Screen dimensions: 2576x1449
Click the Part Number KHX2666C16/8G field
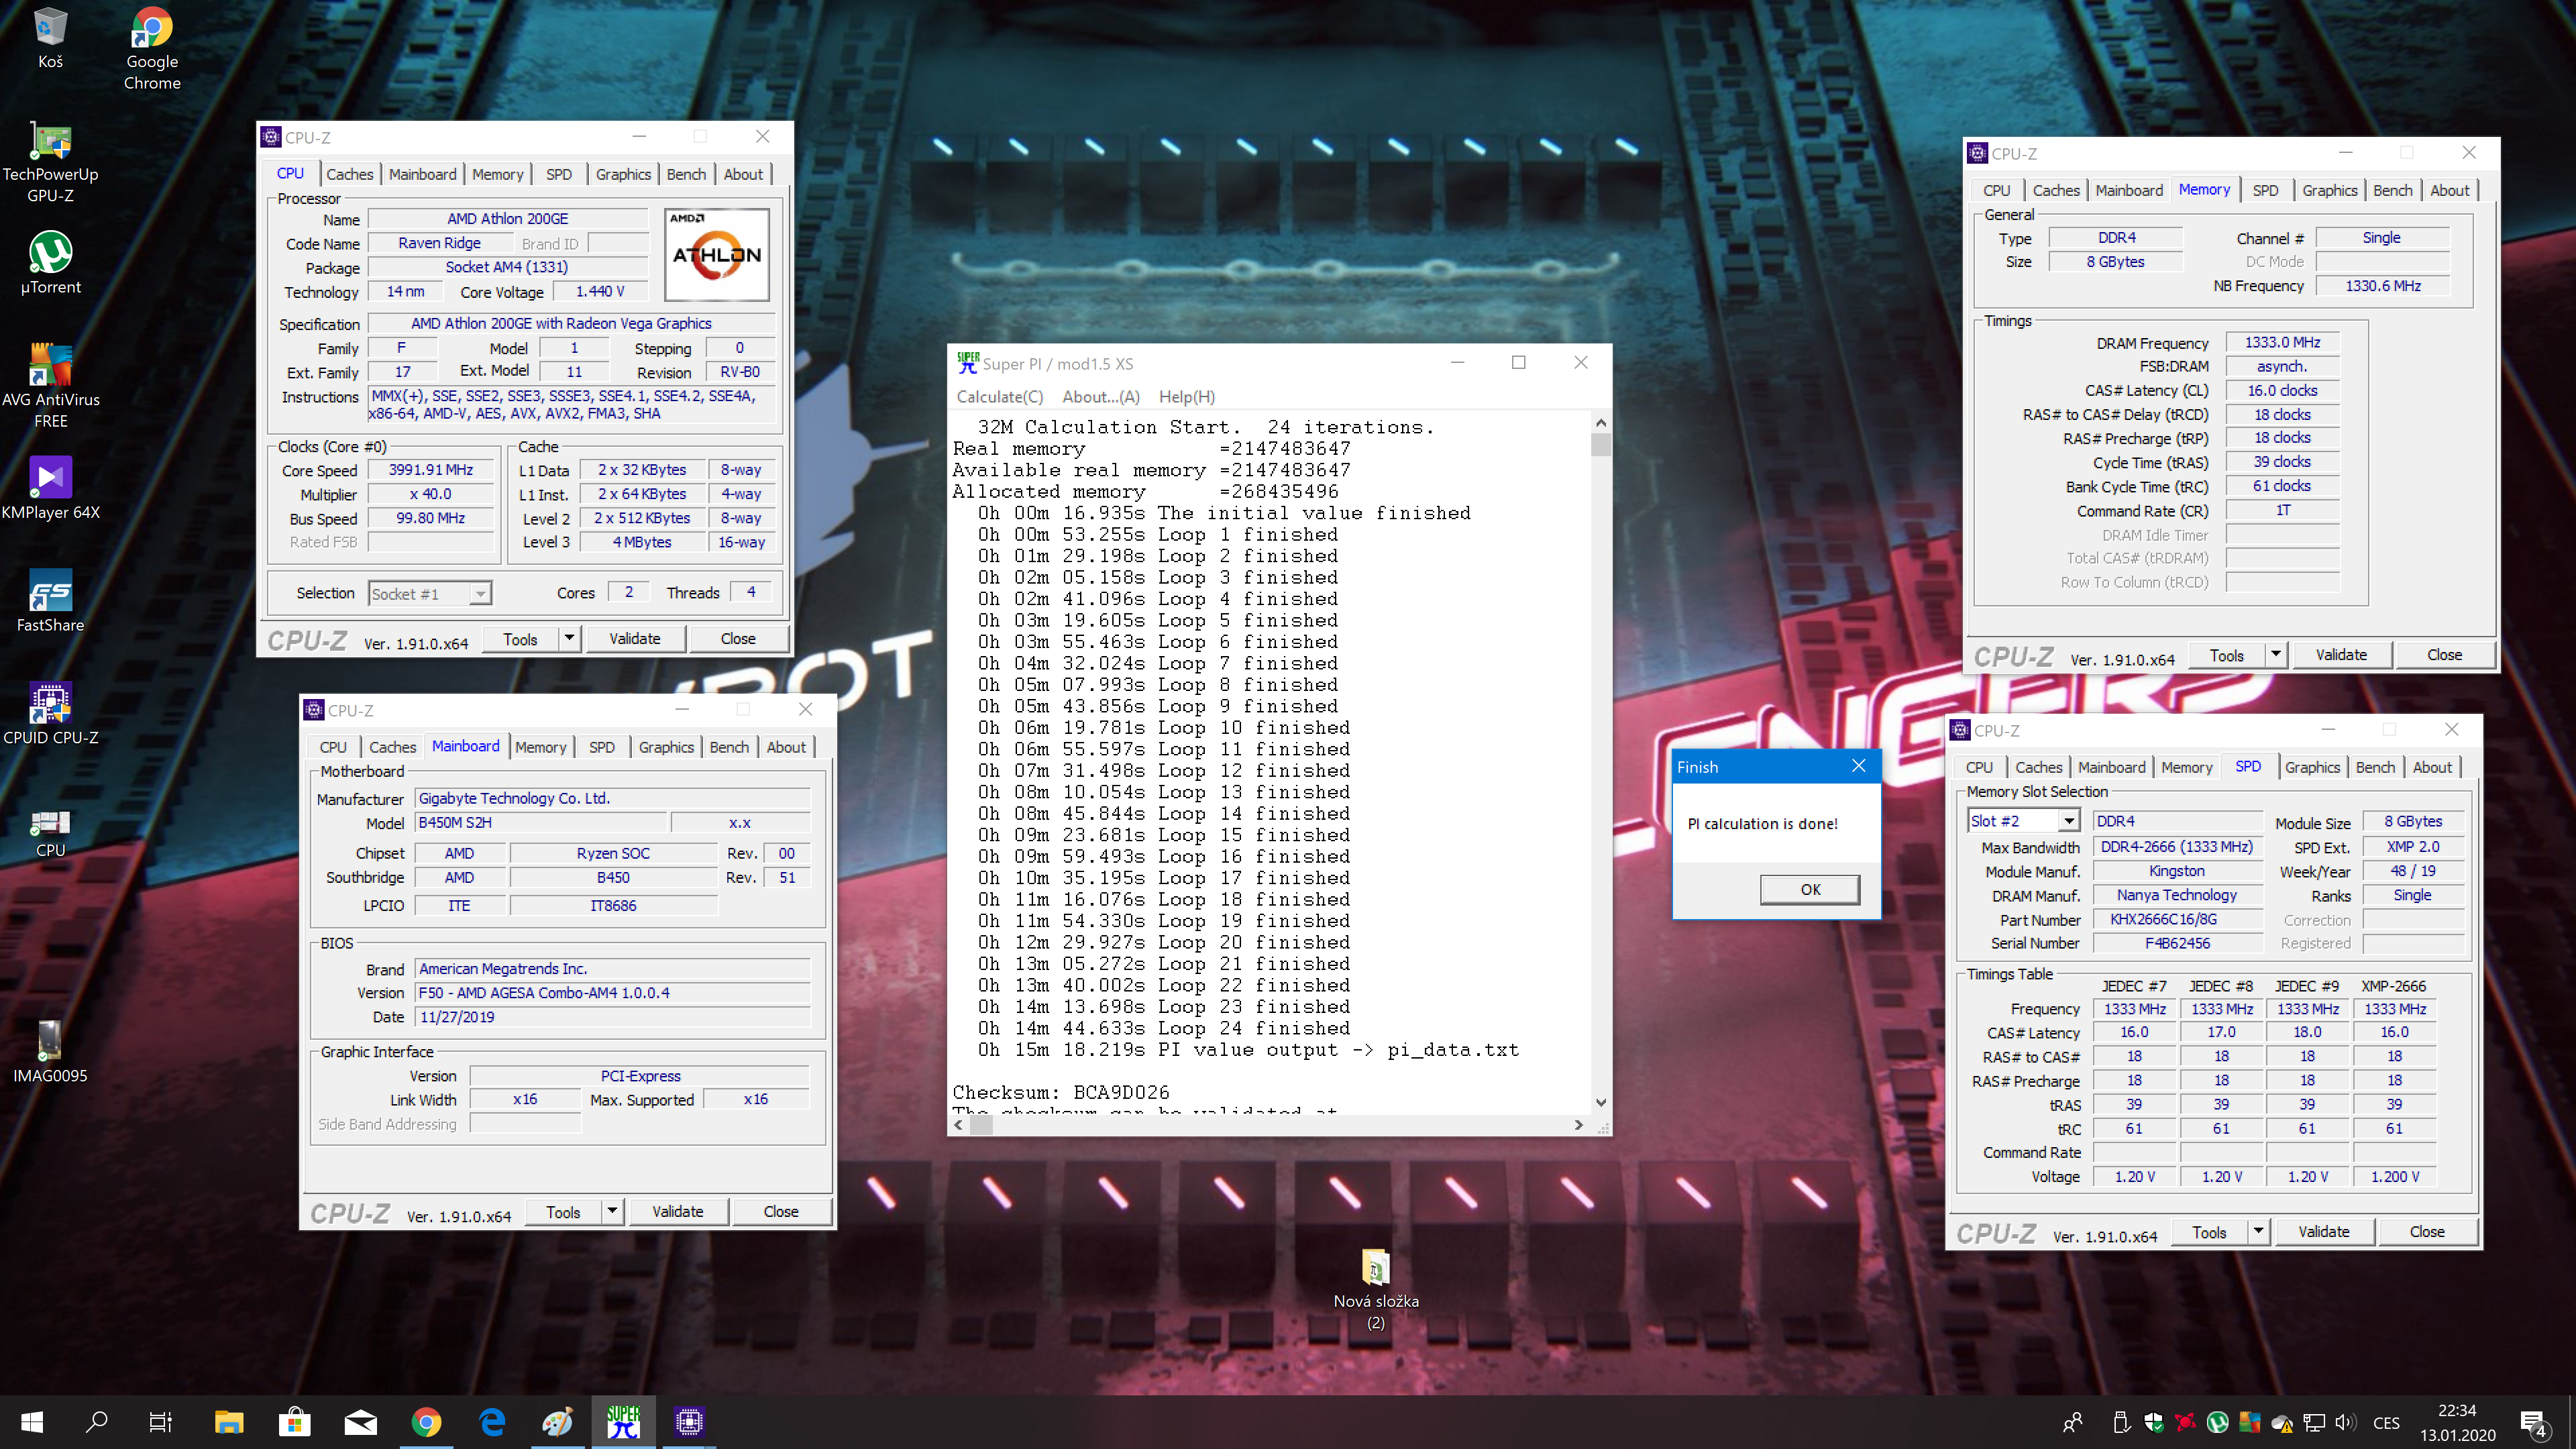pos(2177,919)
